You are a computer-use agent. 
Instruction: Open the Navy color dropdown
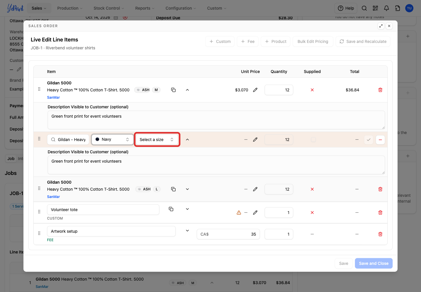click(x=113, y=140)
